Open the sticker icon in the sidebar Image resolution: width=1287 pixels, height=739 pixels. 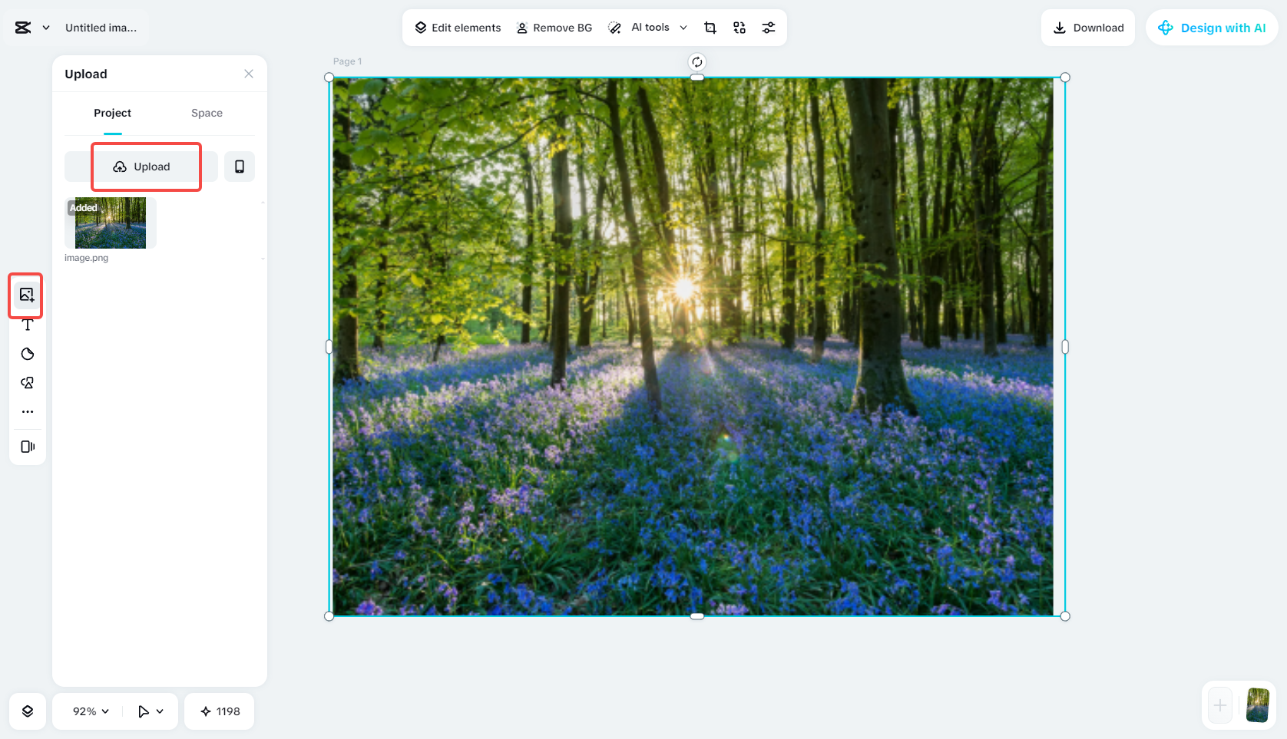pos(28,354)
